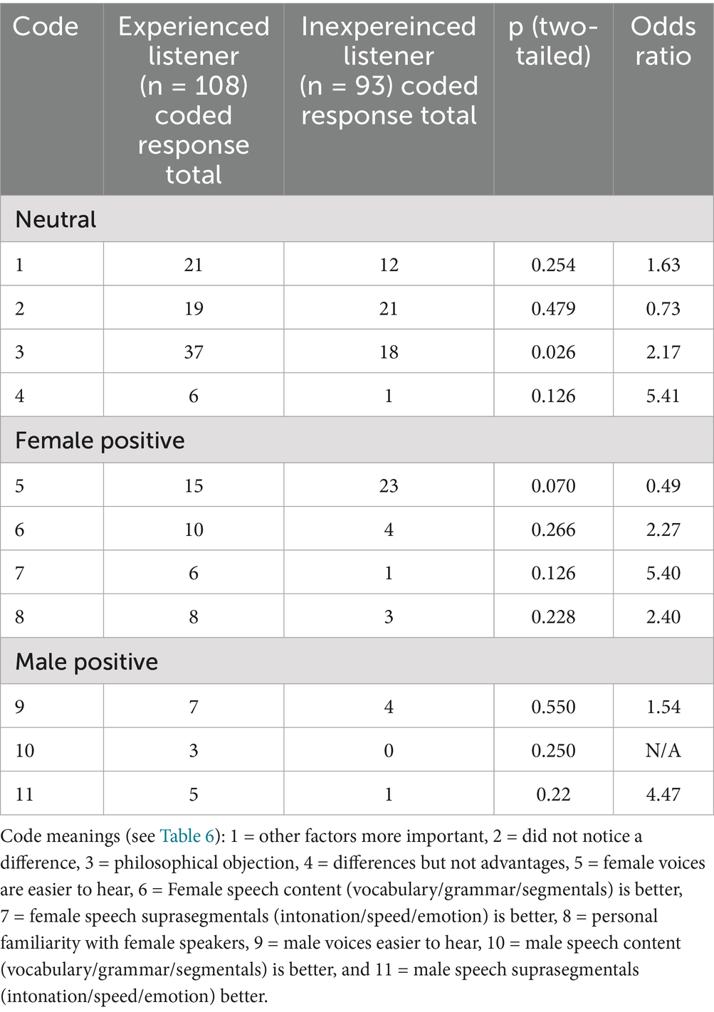The height and width of the screenshot is (1012, 714).
Task: Select the Female positive section heading
Action: click(100, 441)
